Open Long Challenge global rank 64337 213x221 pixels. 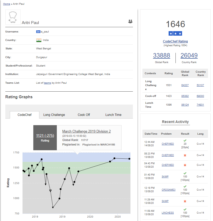(x=185, y=85)
